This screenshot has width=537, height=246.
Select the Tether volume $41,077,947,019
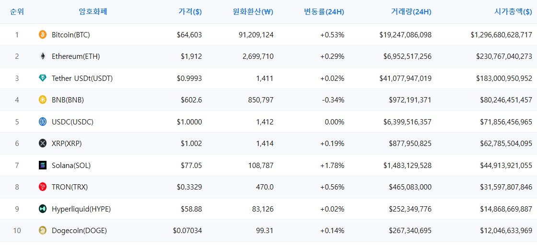click(406, 78)
